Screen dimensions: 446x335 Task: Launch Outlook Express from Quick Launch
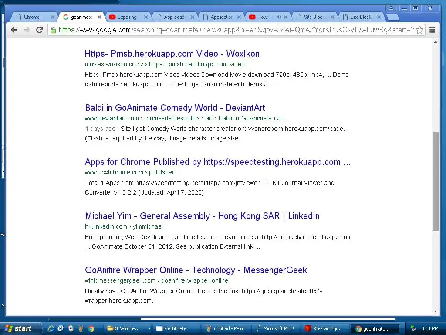61,328
